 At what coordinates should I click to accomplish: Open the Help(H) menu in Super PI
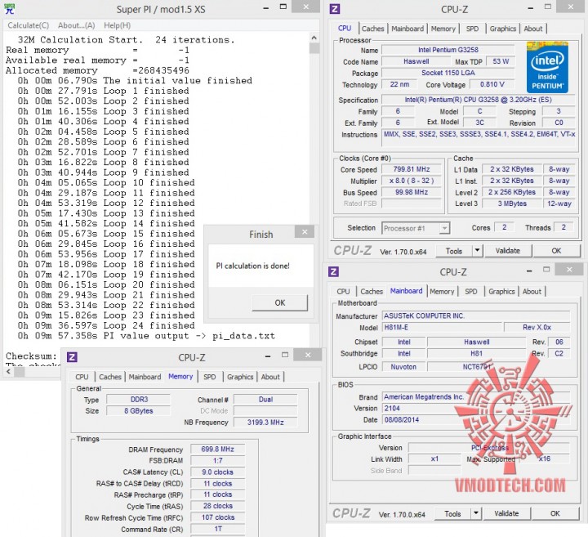tap(118, 25)
